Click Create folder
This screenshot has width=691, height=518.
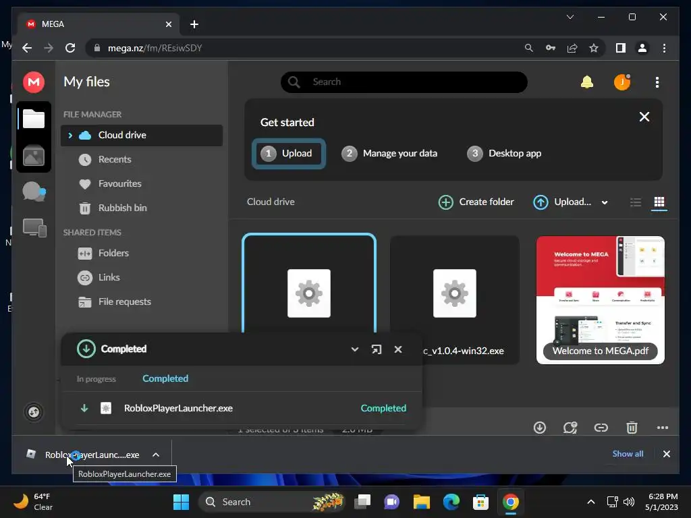point(476,202)
